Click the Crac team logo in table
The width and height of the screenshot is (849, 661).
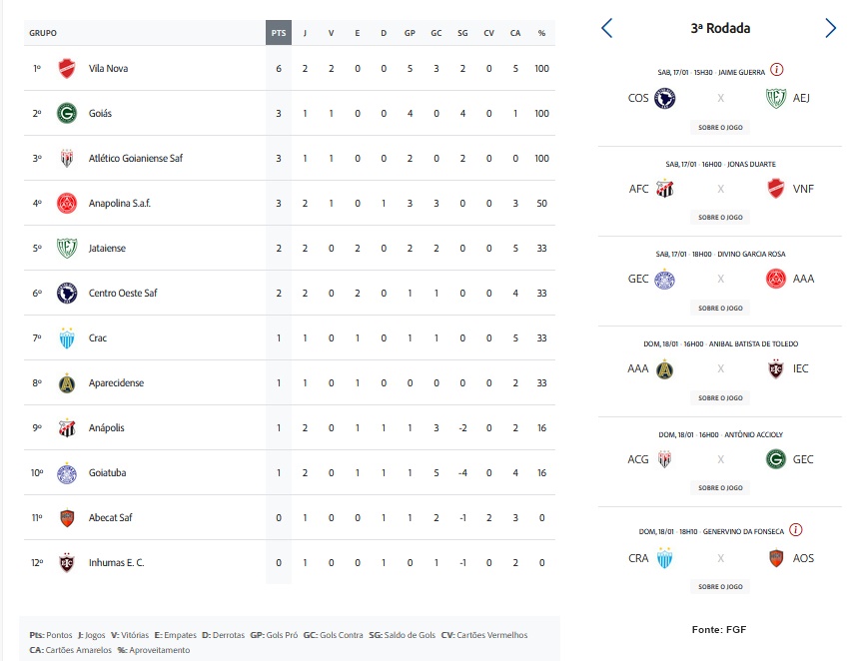coord(67,337)
